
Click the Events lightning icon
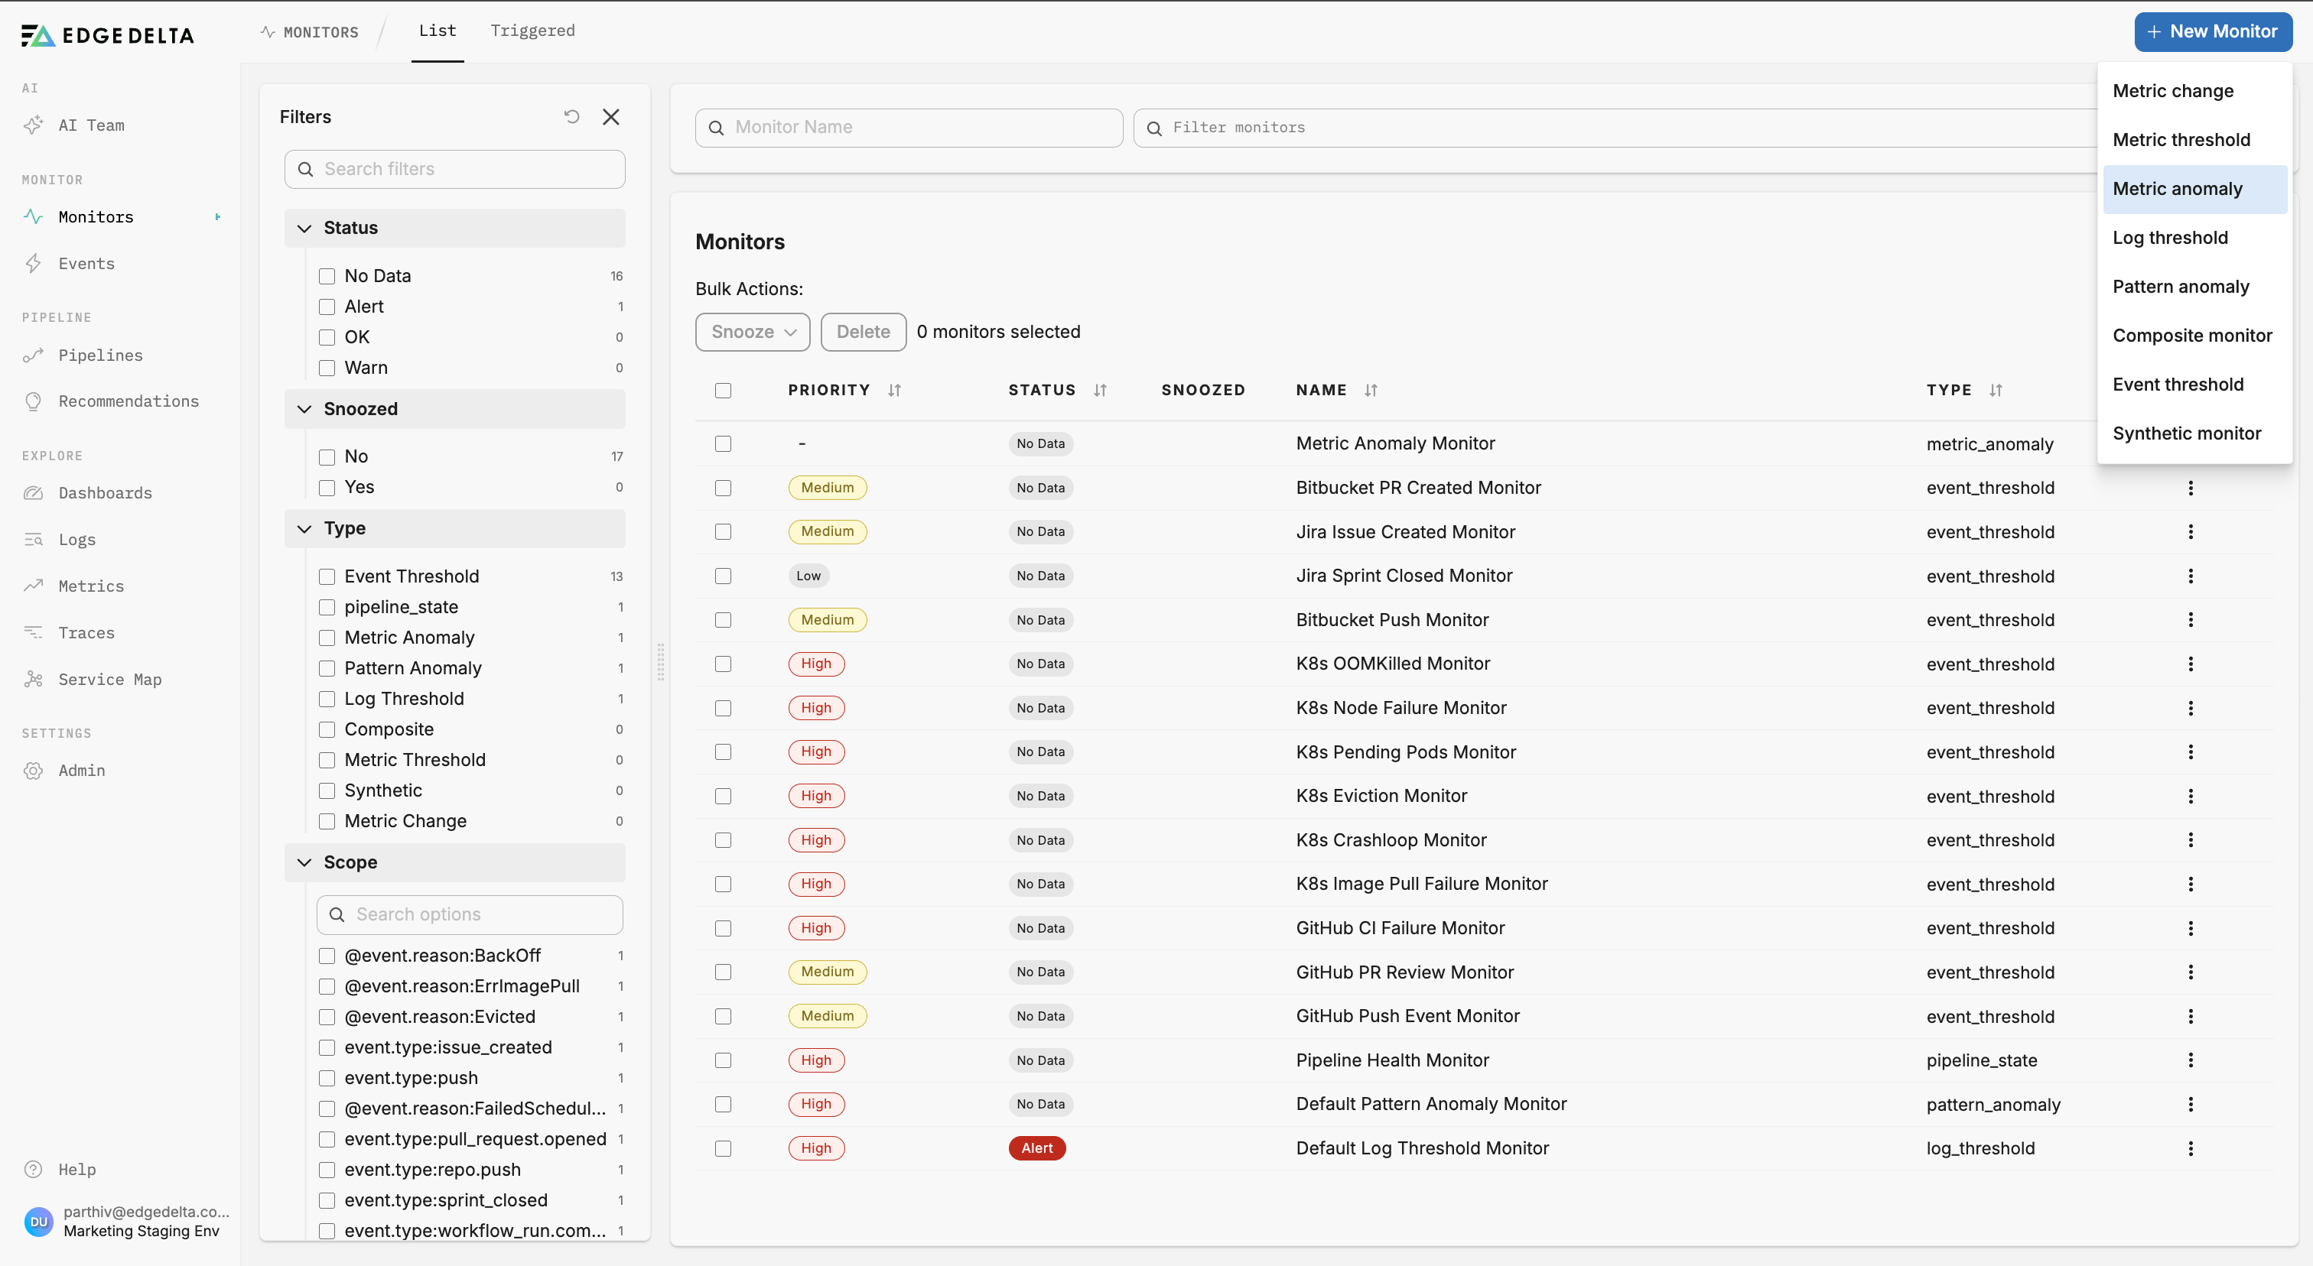pos(33,263)
